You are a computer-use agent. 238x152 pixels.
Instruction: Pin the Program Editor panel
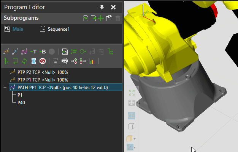point(102,7)
